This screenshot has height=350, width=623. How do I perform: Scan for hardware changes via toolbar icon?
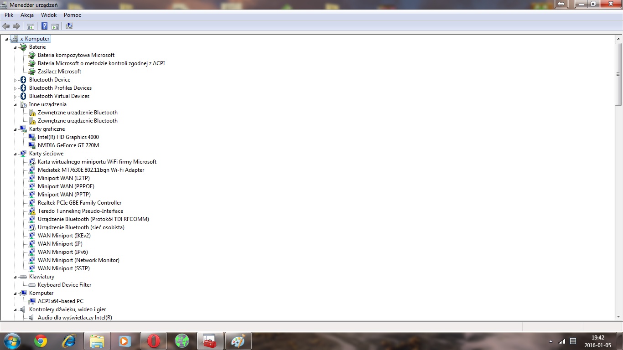(x=69, y=26)
